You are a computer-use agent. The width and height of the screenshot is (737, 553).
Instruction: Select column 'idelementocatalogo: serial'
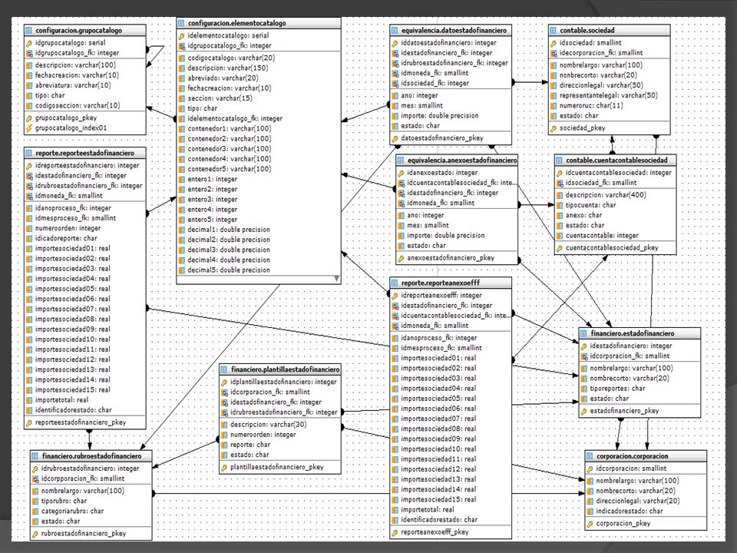[x=229, y=36]
